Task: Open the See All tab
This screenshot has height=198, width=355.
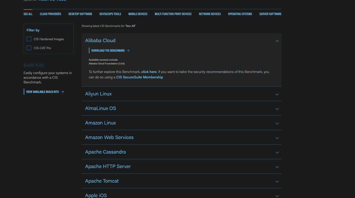Action: pos(28,14)
